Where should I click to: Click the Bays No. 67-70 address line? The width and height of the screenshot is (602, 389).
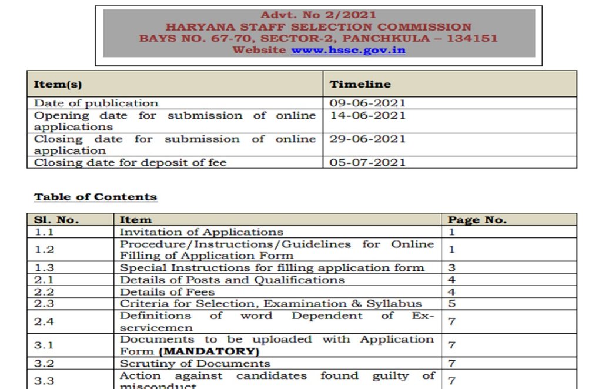tap(318, 38)
